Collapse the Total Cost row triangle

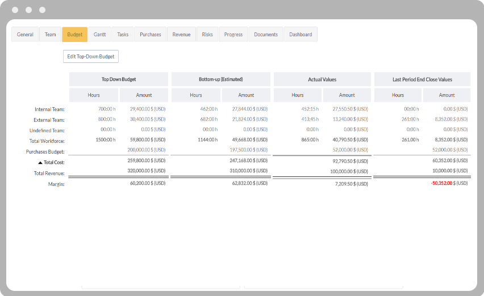40,163
